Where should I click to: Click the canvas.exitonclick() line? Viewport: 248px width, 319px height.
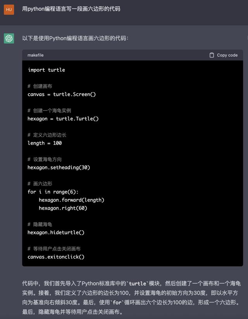[56, 257]
